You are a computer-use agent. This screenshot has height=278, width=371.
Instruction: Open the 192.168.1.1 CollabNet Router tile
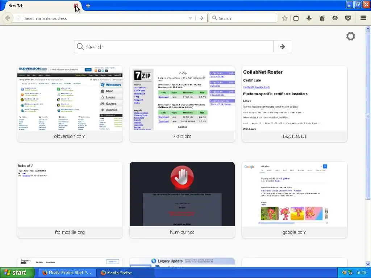click(295, 104)
